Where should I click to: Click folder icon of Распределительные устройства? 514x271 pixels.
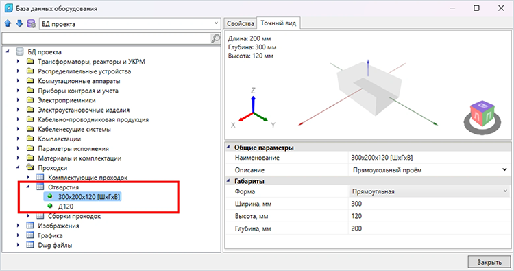click(30, 71)
